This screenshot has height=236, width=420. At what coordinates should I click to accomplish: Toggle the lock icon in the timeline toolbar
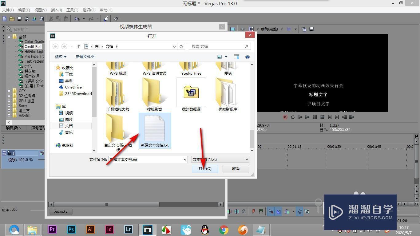pos(244,211)
